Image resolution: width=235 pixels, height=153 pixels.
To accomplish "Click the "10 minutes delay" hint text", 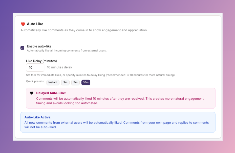I will [x=59, y=67].
